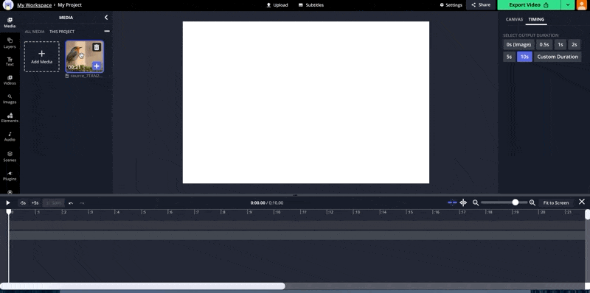Click the Custom Duration button
The image size is (590, 293).
(558, 57)
